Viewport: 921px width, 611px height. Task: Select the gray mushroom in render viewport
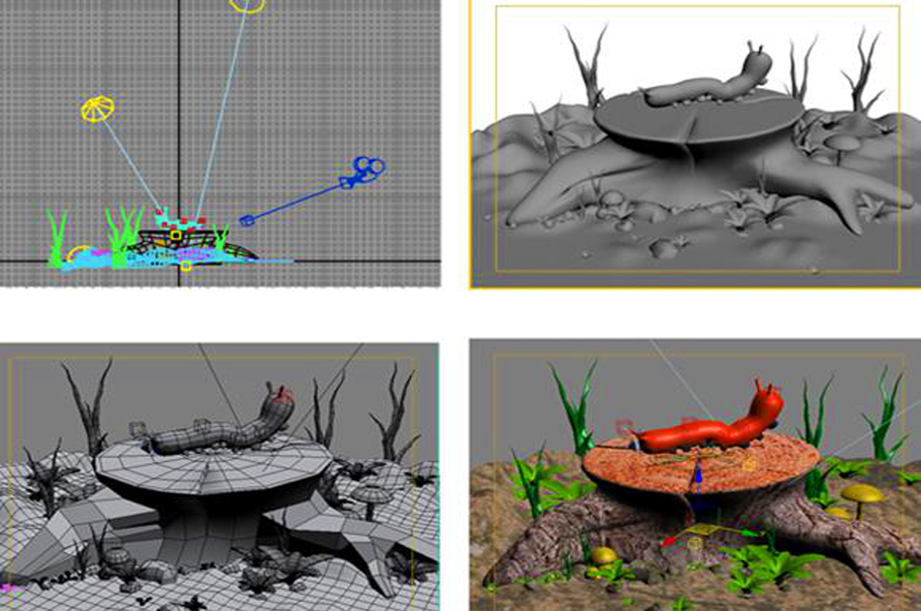click(x=842, y=144)
